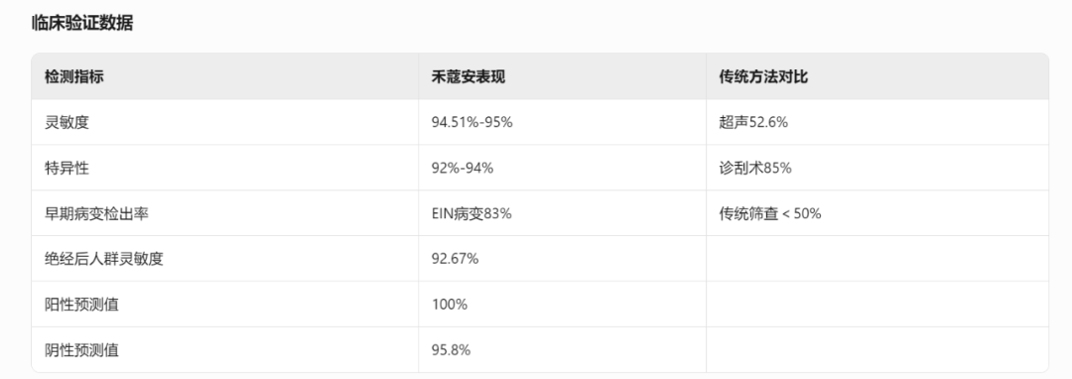Click the 阳性预测值 row label
The image size is (1072, 379).
point(81,305)
